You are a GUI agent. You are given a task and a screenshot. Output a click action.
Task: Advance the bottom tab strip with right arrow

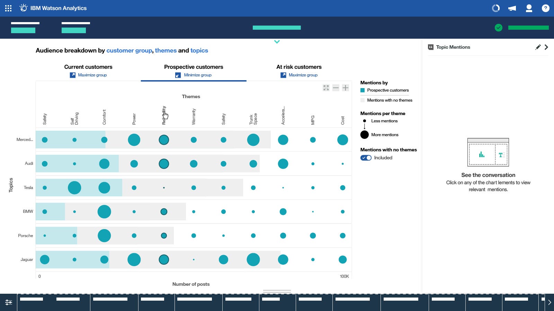point(549,302)
